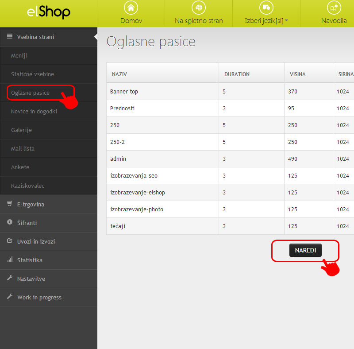The width and height of the screenshot is (354, 349).
Task: Click the Oglasne pasice page heading
Action: pos(151,42)
